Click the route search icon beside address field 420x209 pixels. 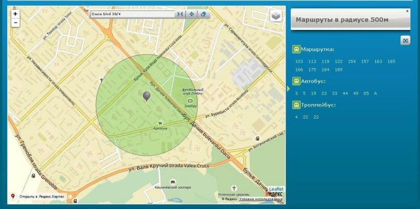point(180,14)
